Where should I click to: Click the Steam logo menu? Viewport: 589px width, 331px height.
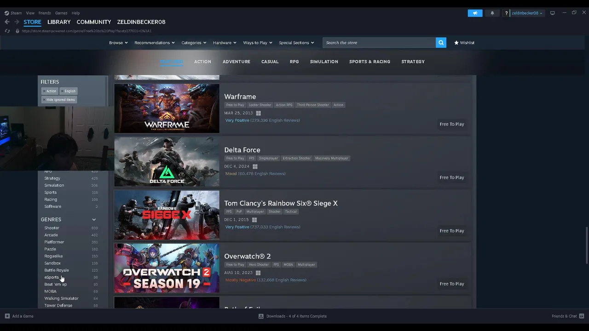[x=13, y=13]
